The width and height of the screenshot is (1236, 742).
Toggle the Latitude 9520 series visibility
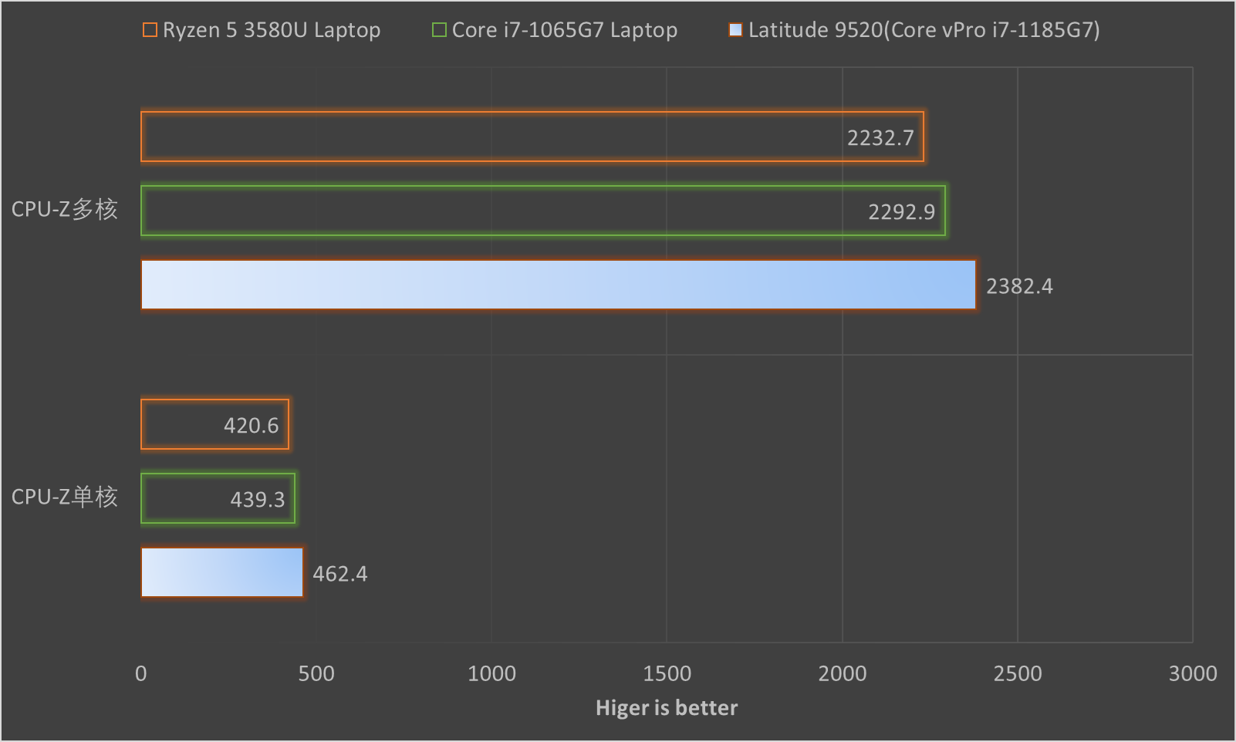tap(918, 30)
